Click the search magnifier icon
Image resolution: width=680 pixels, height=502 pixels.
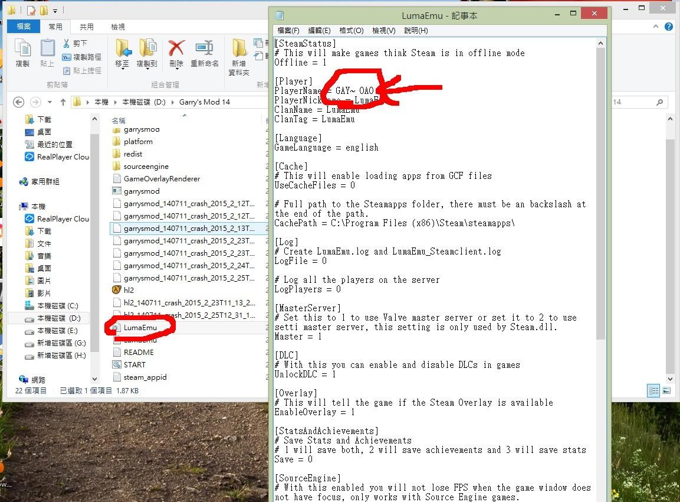659,102
